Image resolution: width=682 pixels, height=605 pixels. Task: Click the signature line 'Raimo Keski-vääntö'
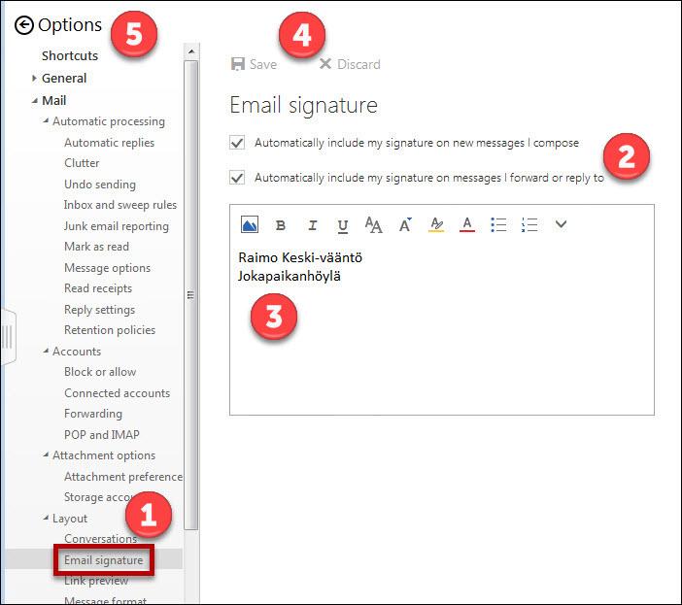[x=300, y=257]
